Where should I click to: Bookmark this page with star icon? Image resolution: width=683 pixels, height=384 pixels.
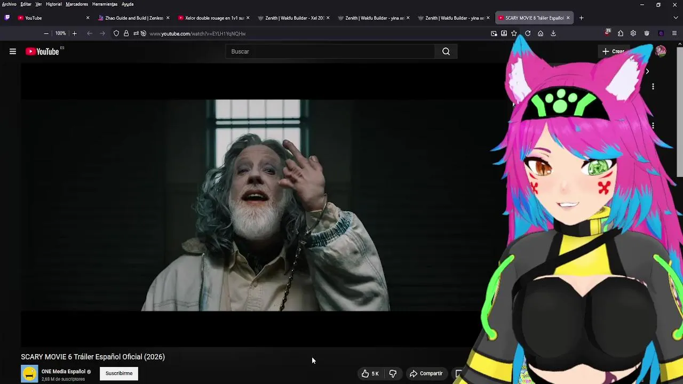point(514,34)
